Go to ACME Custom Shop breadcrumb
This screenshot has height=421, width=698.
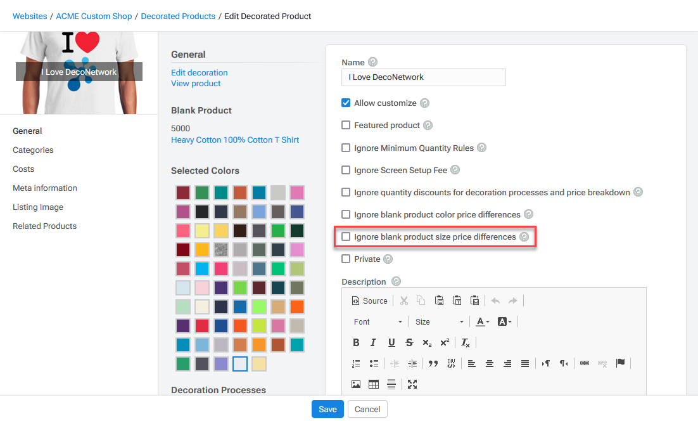click(x=94, y=16)
